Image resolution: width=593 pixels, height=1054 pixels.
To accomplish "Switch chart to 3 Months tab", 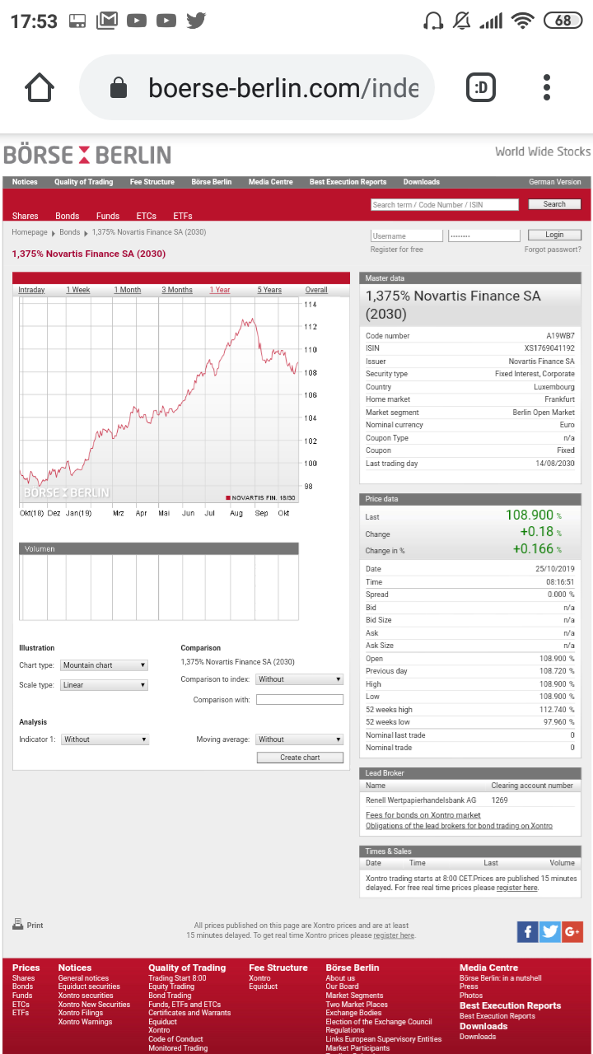I will [177, 290].
